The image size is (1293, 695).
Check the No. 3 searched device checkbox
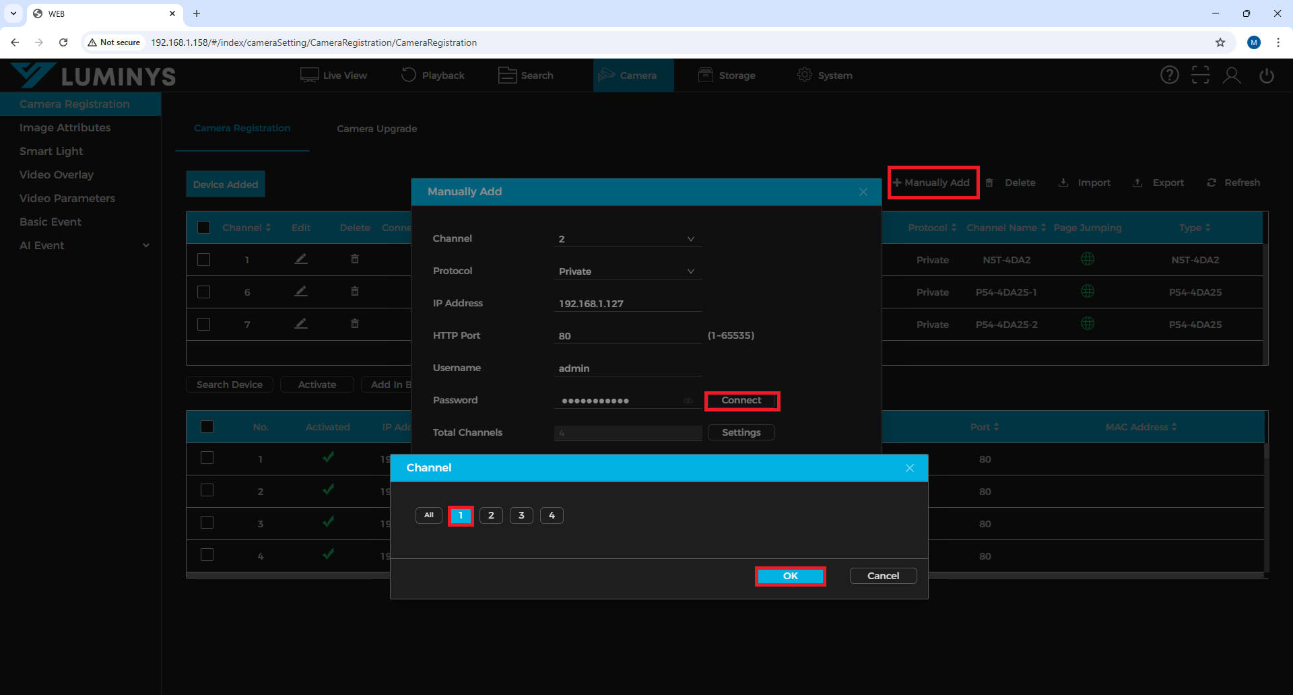click(x=207, y=523)
